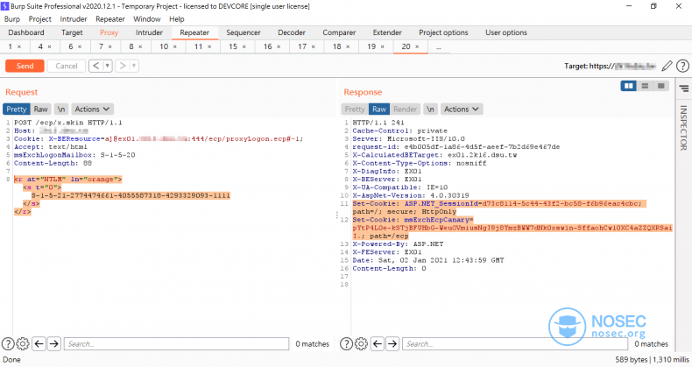692x367 pixels.
Task: Expand the vertical INSPECTOR side panel
Action: click(683, 128)
